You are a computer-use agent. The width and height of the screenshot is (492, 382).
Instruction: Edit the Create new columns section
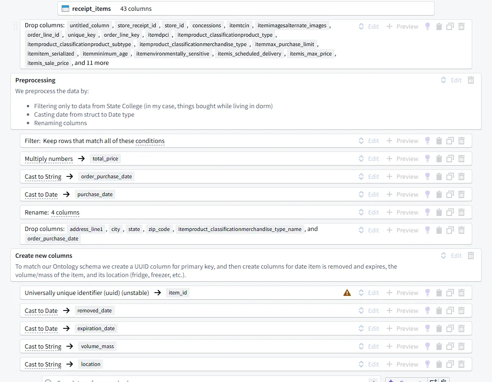tap(456, 255)
